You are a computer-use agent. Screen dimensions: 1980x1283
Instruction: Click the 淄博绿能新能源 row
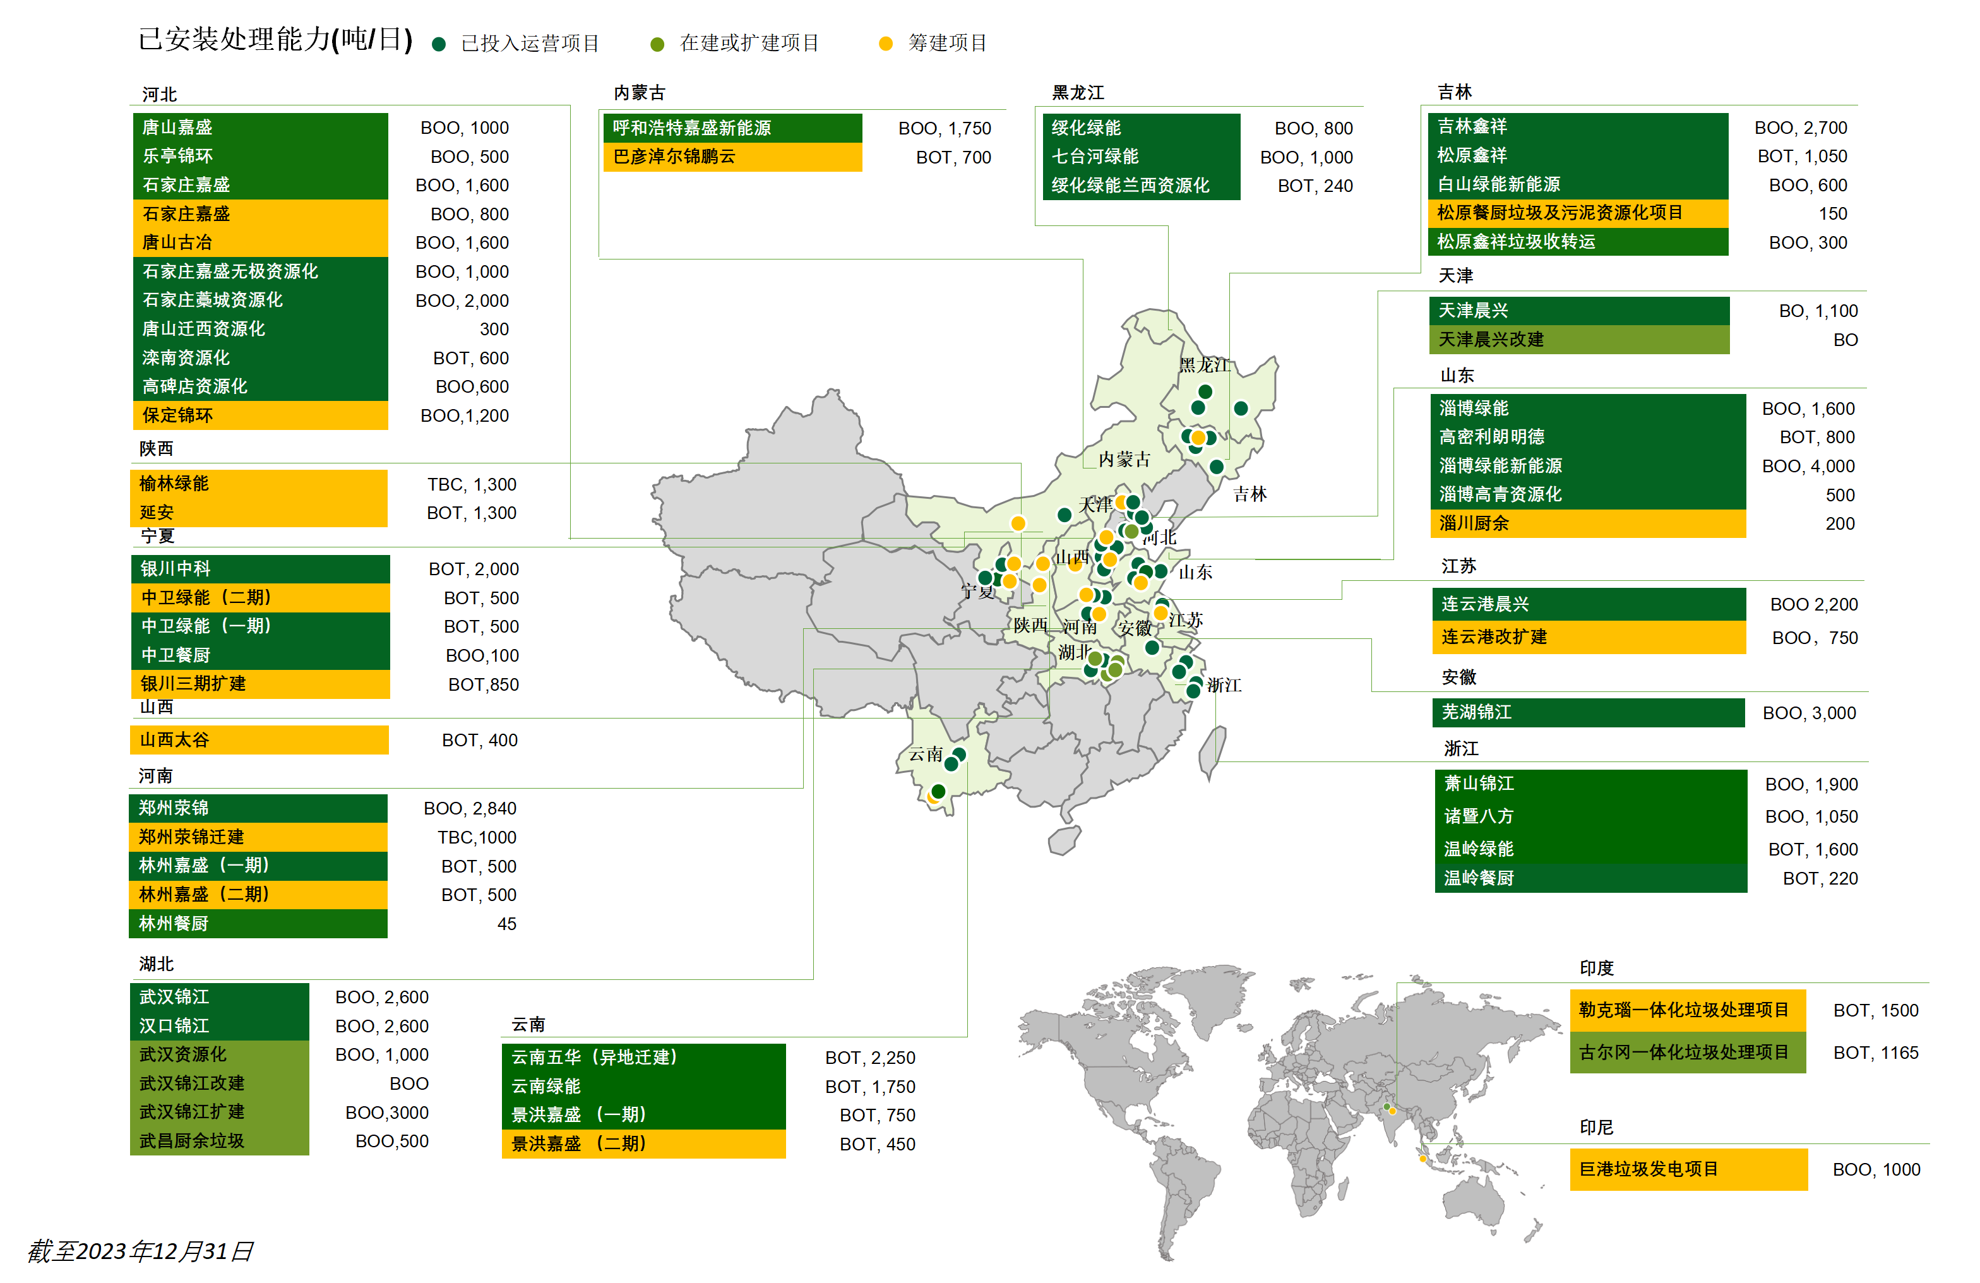point(1589,466)
